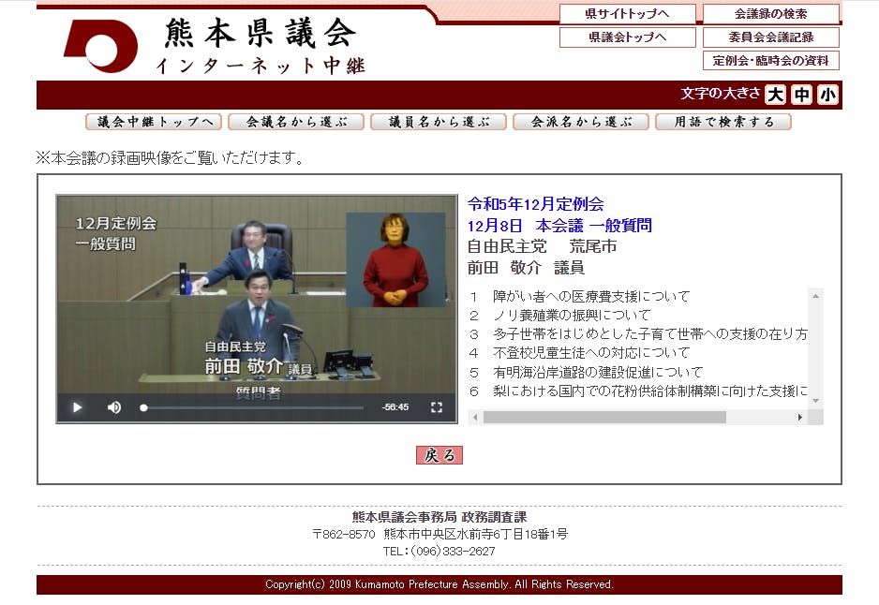Viewport: 879px width, 605px height.
Task: Set text size to small (小)
Action: click(x=828, y=95)
